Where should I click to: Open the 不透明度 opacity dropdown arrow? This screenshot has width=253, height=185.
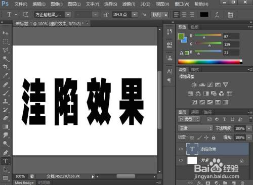249,128
